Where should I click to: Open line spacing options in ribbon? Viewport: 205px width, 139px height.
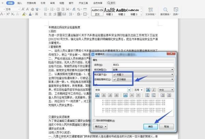pyautogui.click(x=71, y=14)
